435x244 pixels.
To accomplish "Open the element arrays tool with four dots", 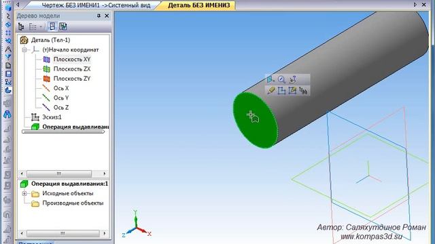I will click(x=7, y=33).
